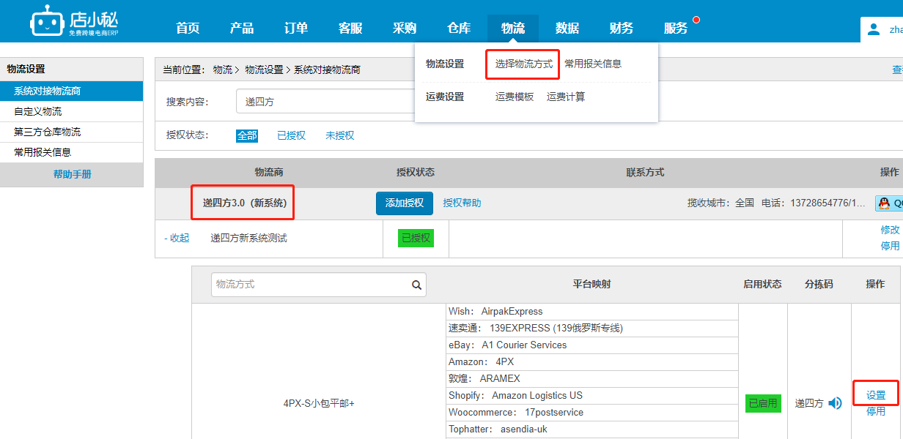
Task: Click the search magnifier in 物流方式 box
Action: point(416,285)
